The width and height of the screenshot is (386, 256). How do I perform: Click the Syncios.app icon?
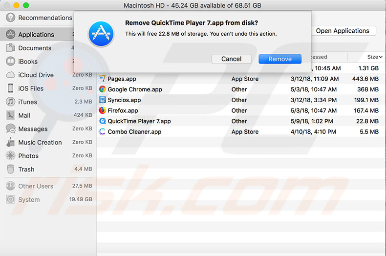tap(102, 100)
